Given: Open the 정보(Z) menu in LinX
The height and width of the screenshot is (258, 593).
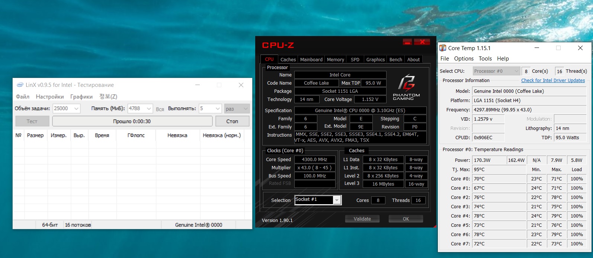Looking at the screenshot, I should point(108,97).
